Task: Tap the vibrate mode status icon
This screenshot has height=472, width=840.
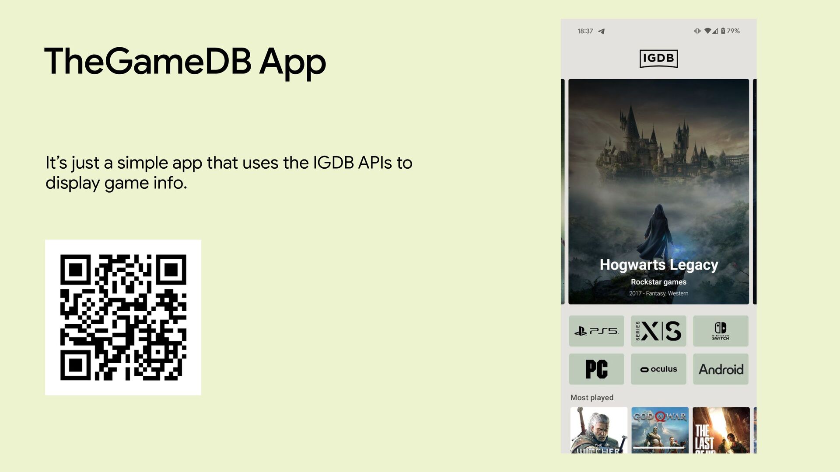Action: pyautogui.click(x=697, y=31)
